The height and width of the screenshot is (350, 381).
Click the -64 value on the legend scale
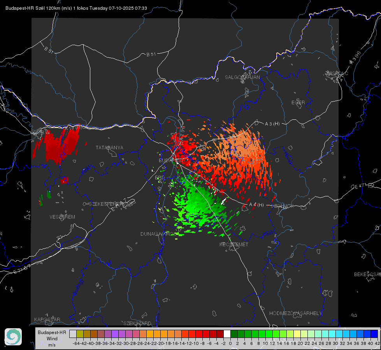pyautogui.click(x=76, y=343)
